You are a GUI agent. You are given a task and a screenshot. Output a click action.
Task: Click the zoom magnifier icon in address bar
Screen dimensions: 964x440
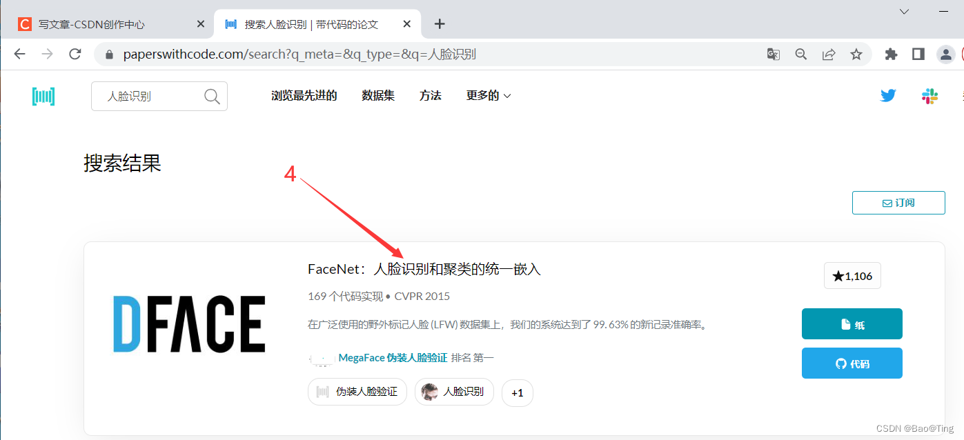[801, 54]
